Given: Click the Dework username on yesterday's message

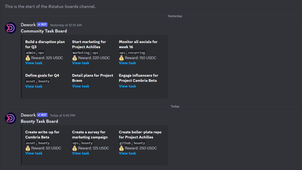Looking at the screenshot, I should click(28, 25).
